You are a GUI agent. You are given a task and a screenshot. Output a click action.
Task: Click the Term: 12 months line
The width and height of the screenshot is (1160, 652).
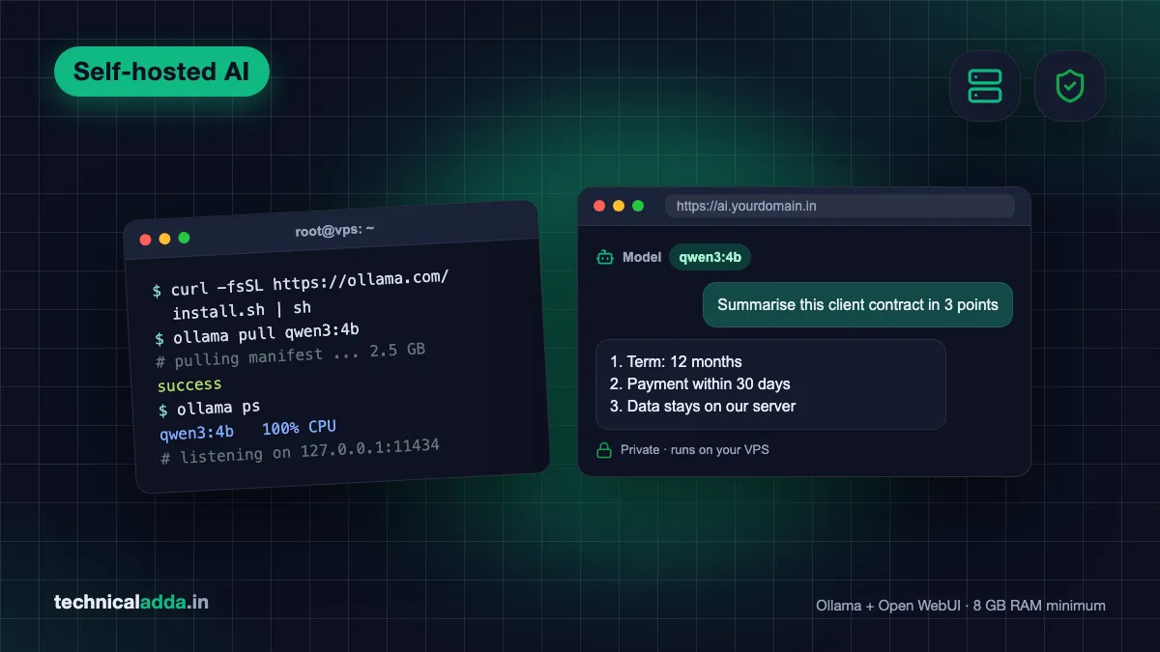point(676,361)
